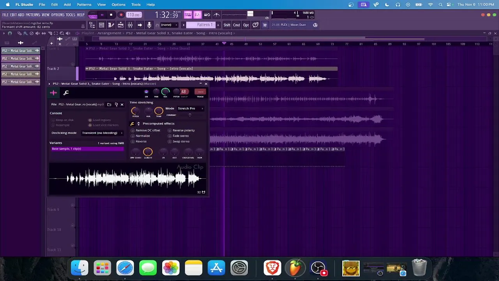Image resolution: width=499 pixels, height=281 pixels.
Task: Browse for sample file with folder icon
Action: (109, 105)
